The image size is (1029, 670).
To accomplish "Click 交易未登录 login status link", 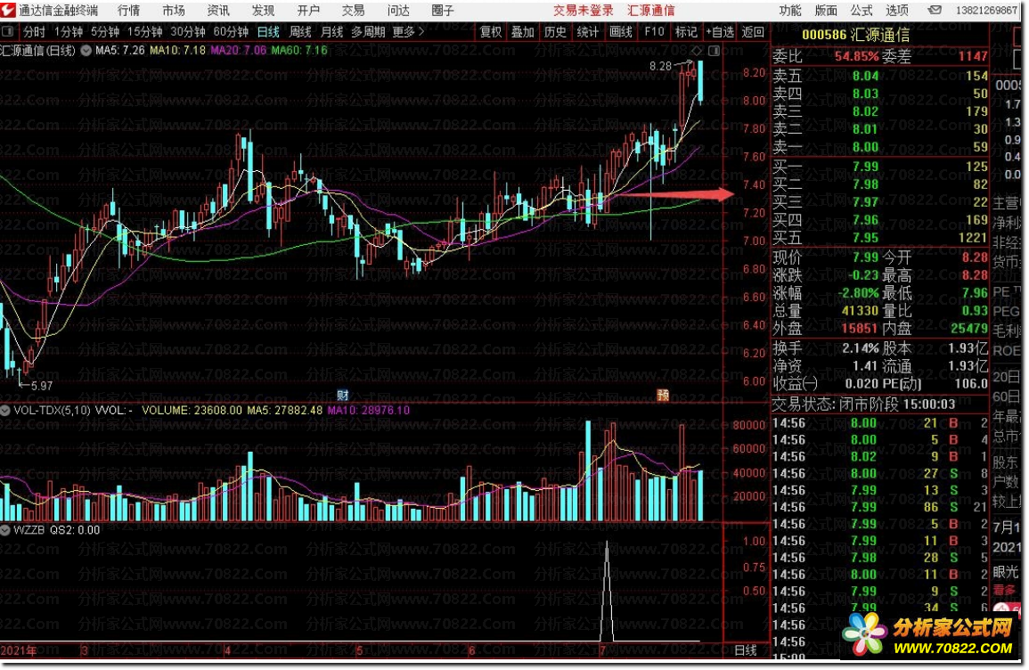I will (584, 11).
